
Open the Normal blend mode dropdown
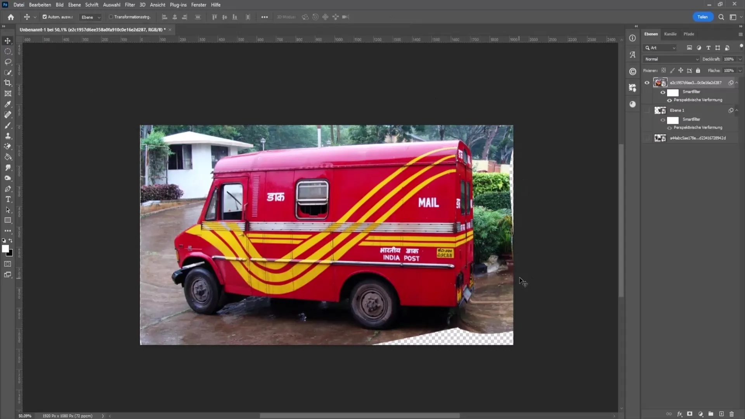pyautogui.click(x=671, y=59)
